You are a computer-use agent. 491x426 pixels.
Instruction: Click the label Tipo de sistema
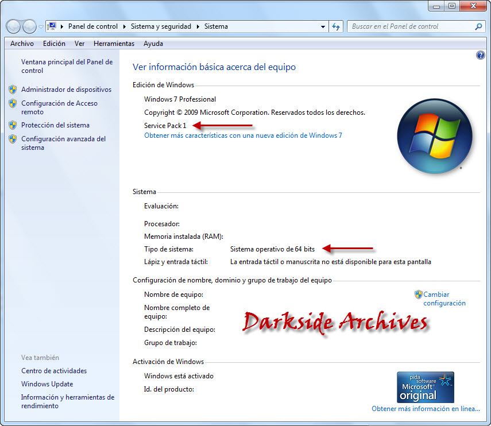click(x=169, y=249)
